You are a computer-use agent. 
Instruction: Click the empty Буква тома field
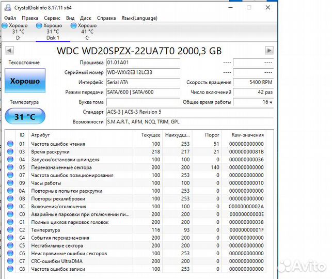click(x=143, y=102)
